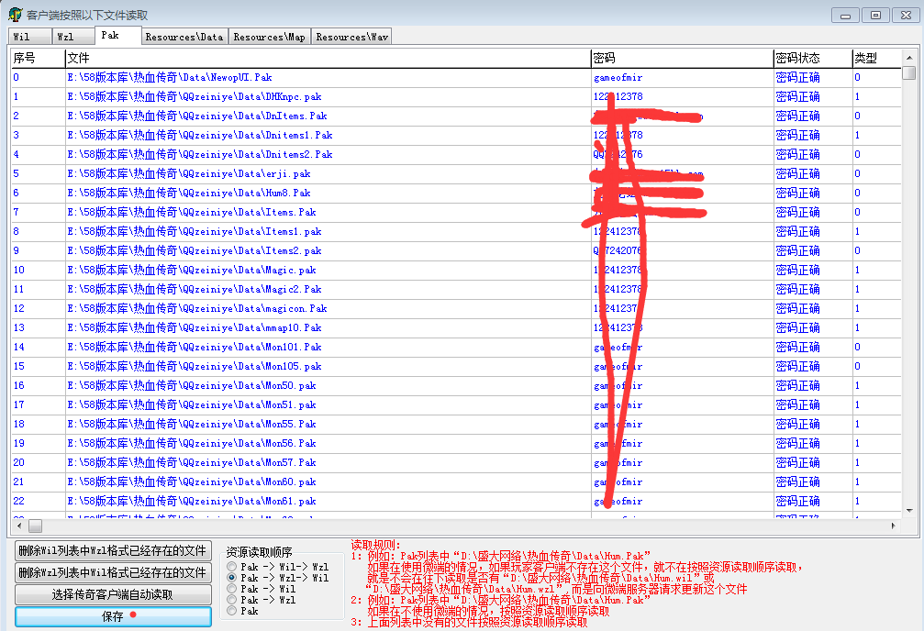Viewport: 924px width, 631px height.
Task: Select the "Pak -> Wil-> Wzl" read order
Action: (x=232, y=568)
